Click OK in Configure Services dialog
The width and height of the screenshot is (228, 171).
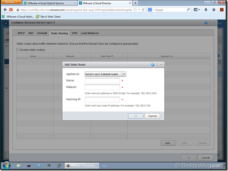(x=189, y=158)
